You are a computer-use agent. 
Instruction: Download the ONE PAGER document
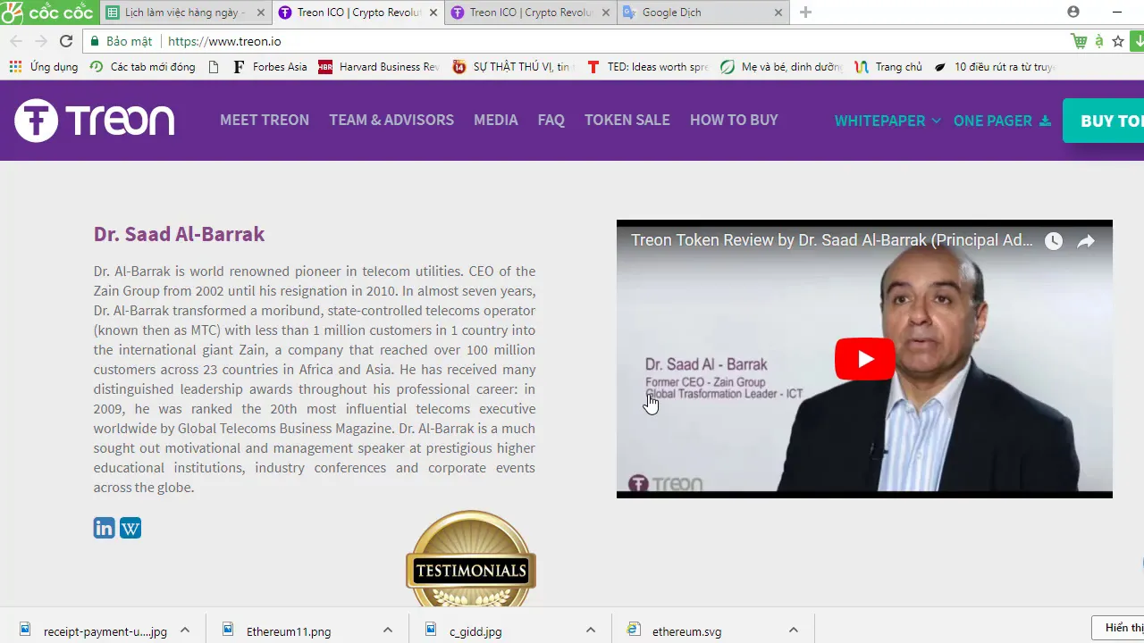pos(1002,121)
